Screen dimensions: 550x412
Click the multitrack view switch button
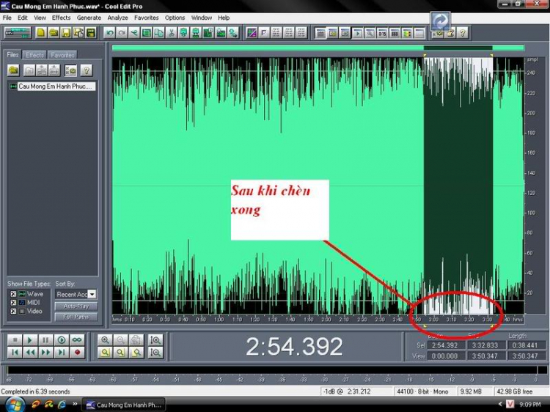18,33
